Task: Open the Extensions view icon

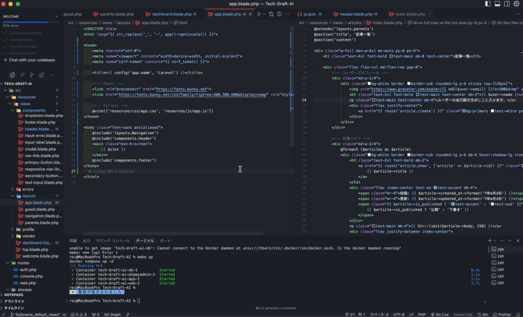Action: 41,75
